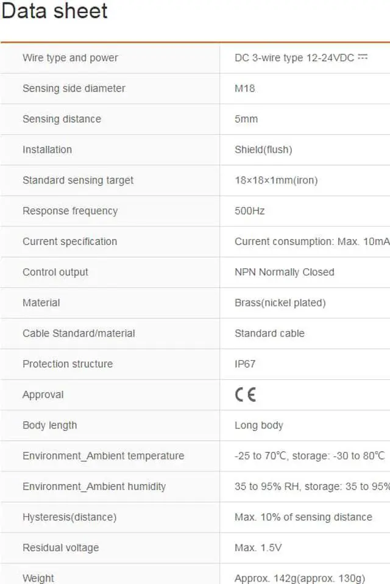This screenshot has height=584, width=390.
Task: Click the CE approval mark icon
Action: [x=246, y=394]
